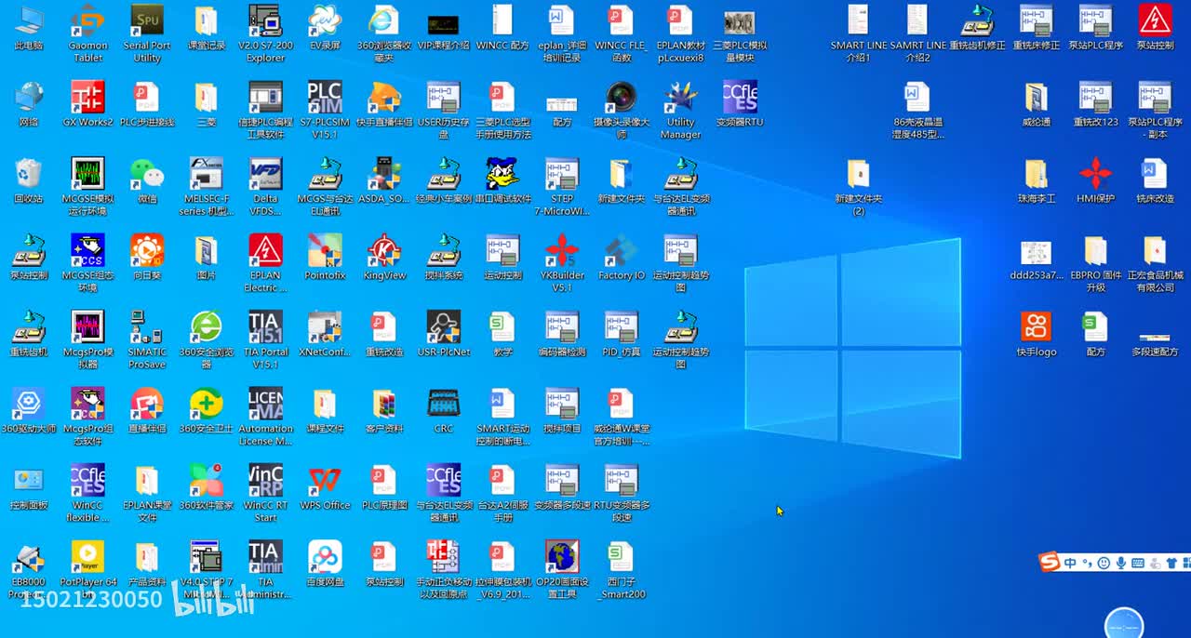Open the GX Works2 desktop shortcut
Screen dimensions: 1191x638
pos(87,98)
